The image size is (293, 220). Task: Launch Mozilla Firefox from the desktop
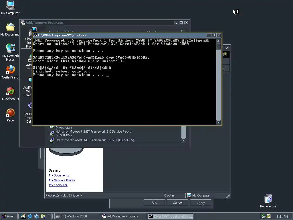(x=10, y=70)
